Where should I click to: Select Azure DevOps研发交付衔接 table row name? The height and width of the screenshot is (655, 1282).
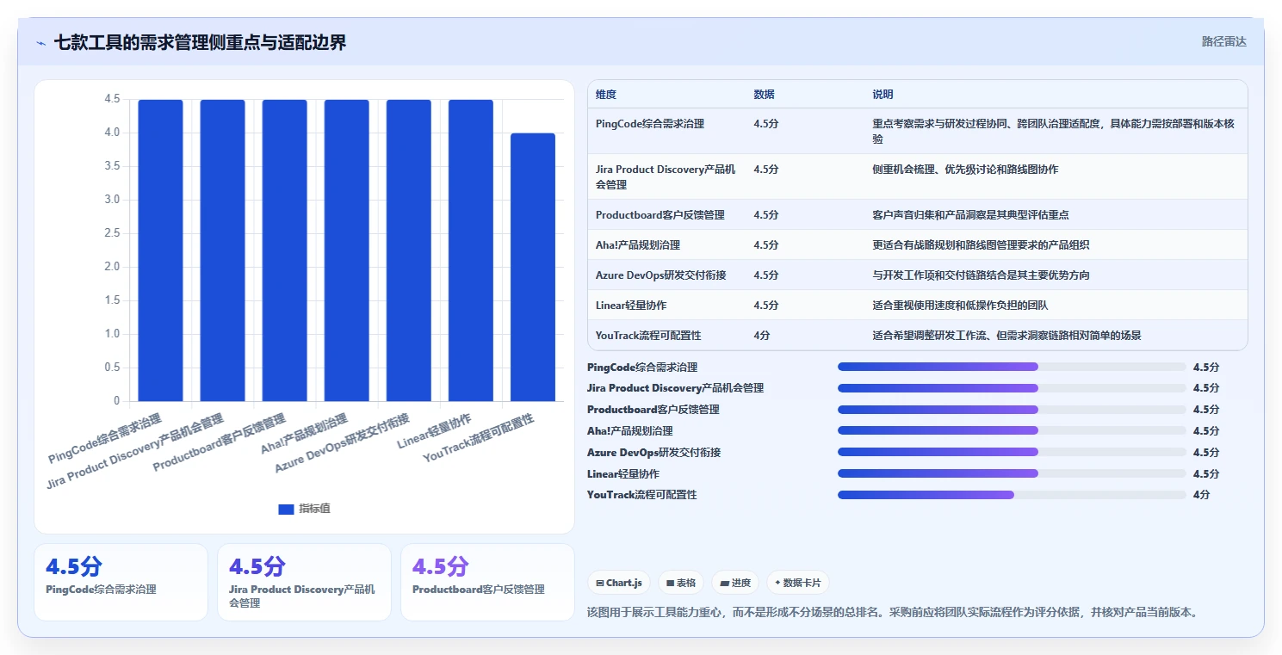[x=661, y=275]
